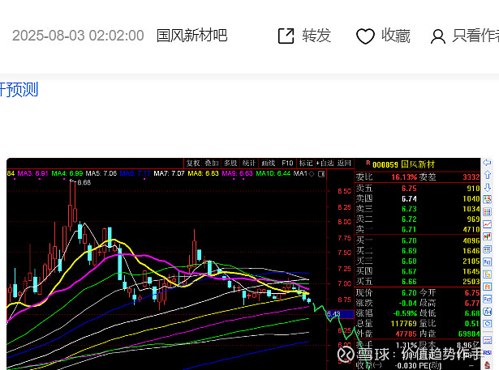Click the 委比 16.13% value
Image resolution: width=499 pixels, height=370 pixels.
click(x=404, y=176)
